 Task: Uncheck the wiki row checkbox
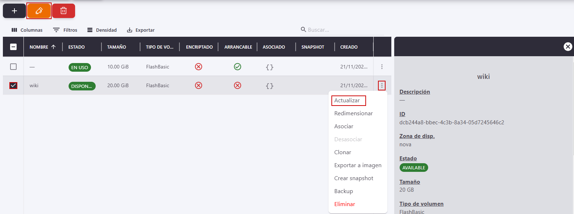pyautogui.click(x=13, y=86)
